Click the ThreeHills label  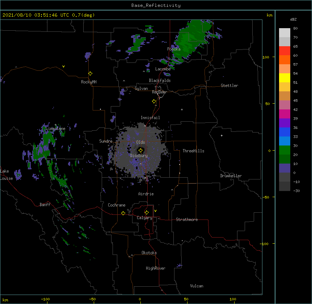pyautogui.click(x=193, y=151)
